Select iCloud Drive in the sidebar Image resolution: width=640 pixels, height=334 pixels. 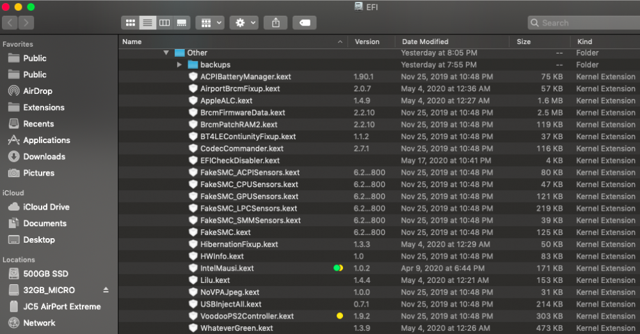click(46, 207)
